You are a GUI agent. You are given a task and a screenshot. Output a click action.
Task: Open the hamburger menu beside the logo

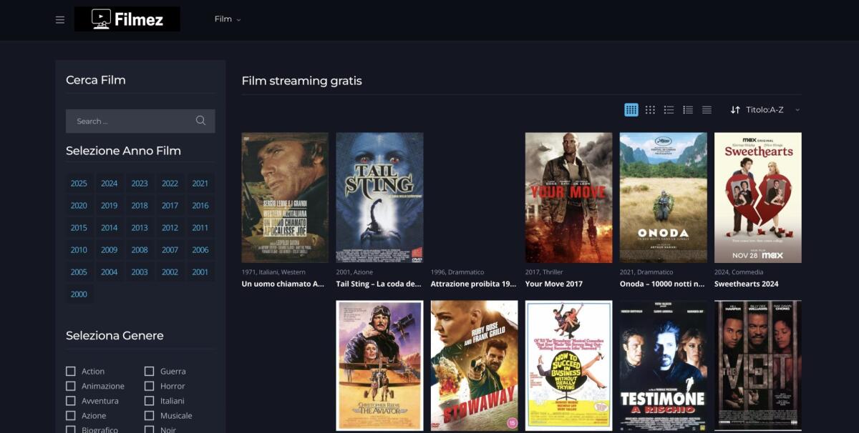pos(60,19)
